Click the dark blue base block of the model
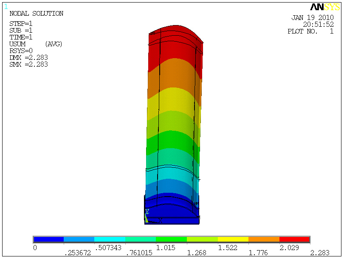Image resolution: width=344 pixels, height=259 pixels. coord(172,221)
